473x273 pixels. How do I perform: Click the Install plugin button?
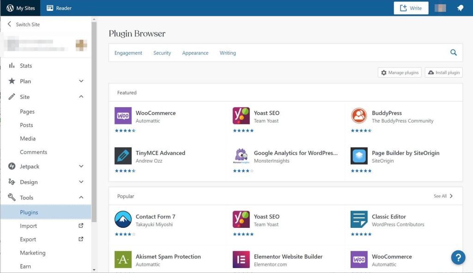point(443,73)
